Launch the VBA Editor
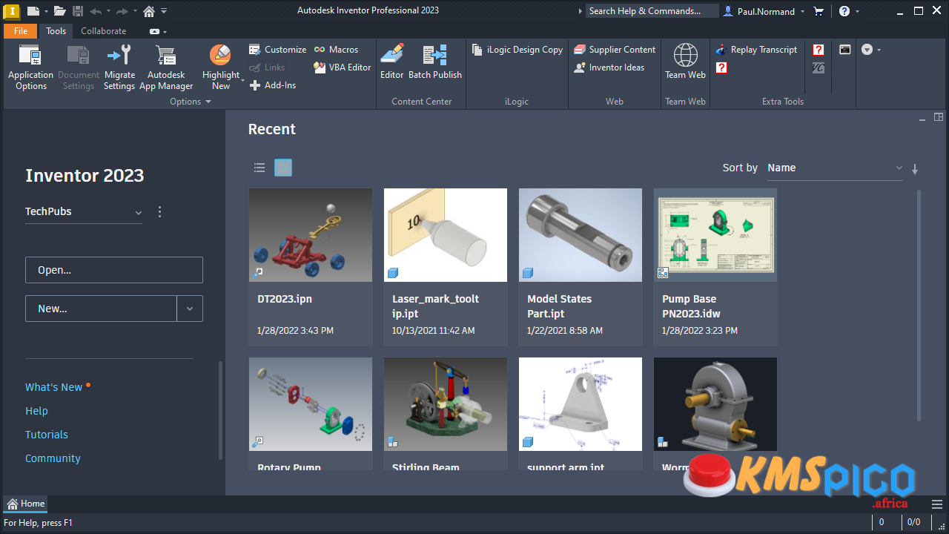 click(x=342, y=67)
